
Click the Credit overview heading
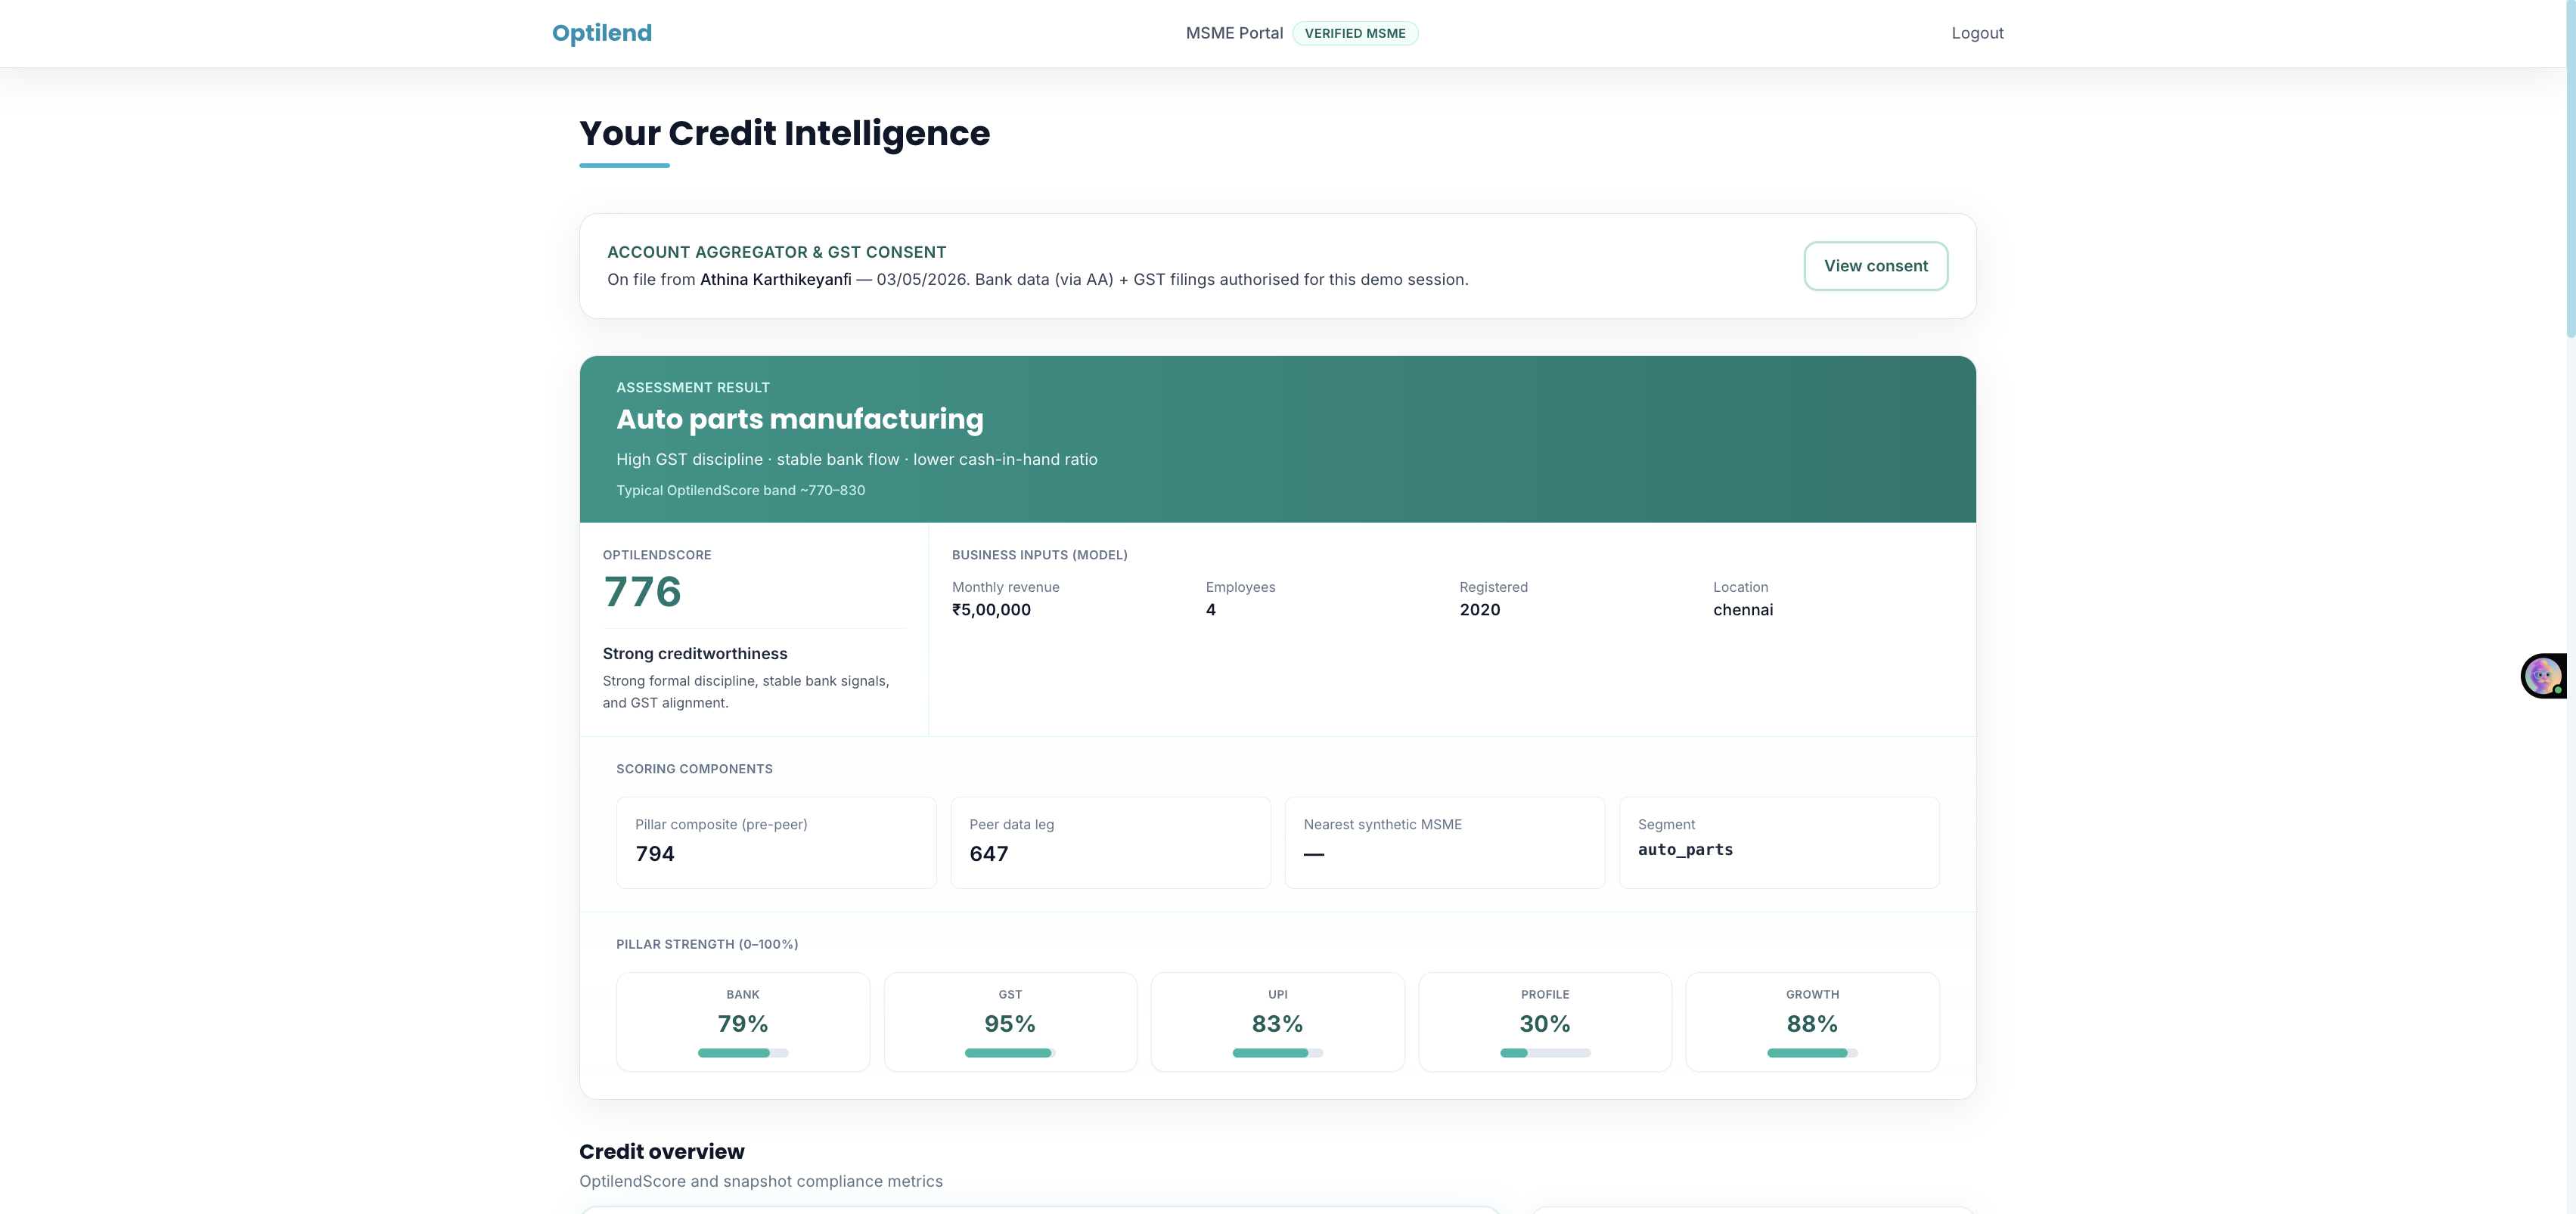point(662,1151)
